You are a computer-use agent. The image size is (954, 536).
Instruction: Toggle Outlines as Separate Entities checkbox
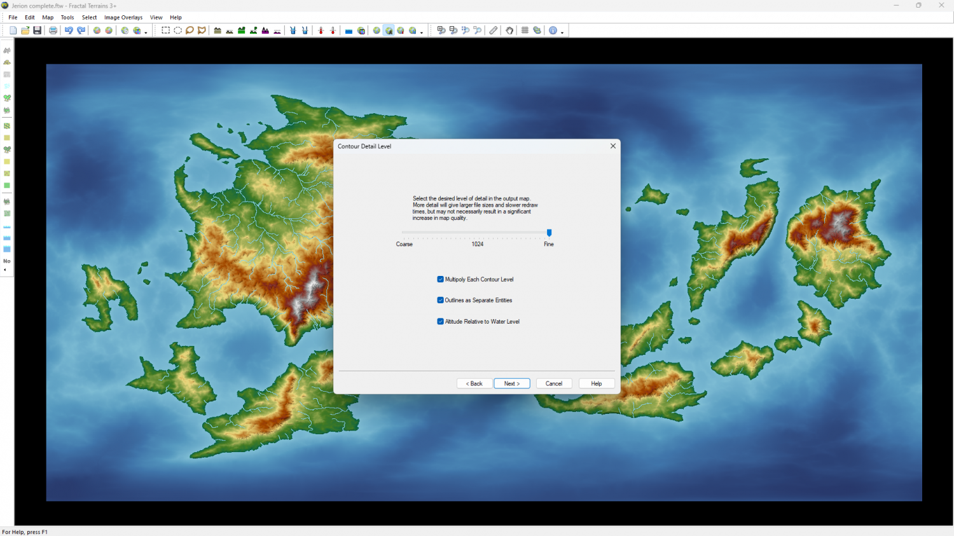441,300
